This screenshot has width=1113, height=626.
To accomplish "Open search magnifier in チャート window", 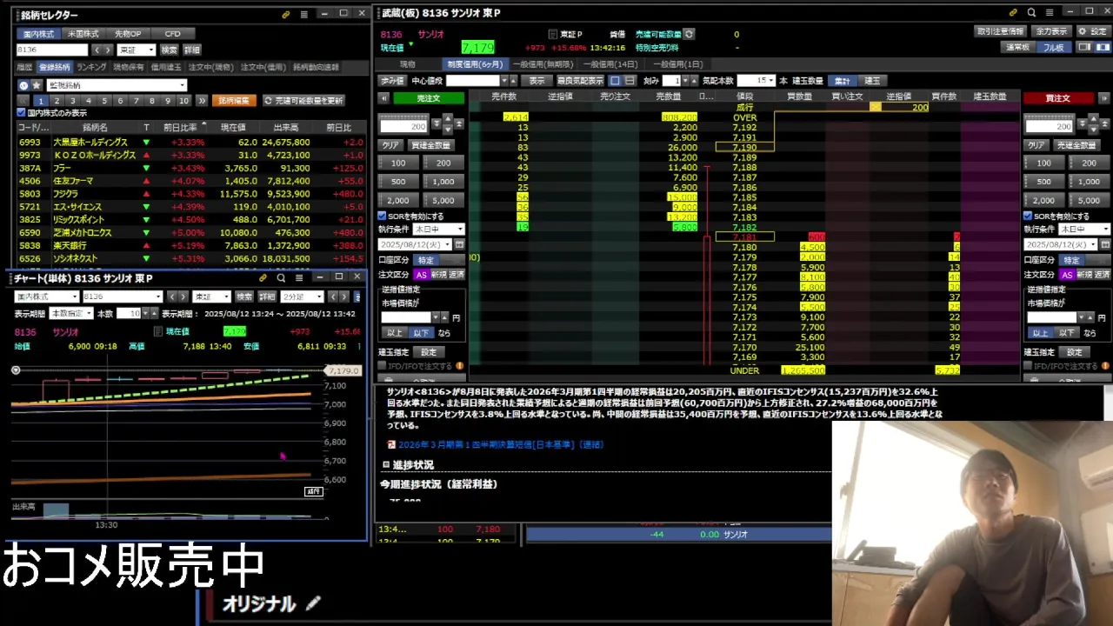I will [x=281, y=277].
